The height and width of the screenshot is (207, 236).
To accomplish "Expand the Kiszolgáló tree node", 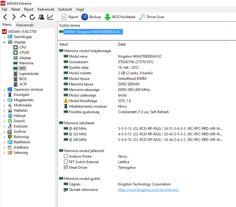I will (4, 95).
